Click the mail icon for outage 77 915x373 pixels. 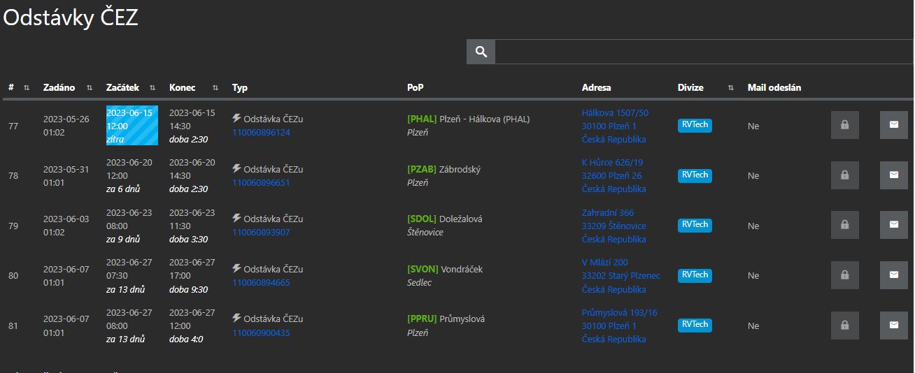[x=893, y=125]
